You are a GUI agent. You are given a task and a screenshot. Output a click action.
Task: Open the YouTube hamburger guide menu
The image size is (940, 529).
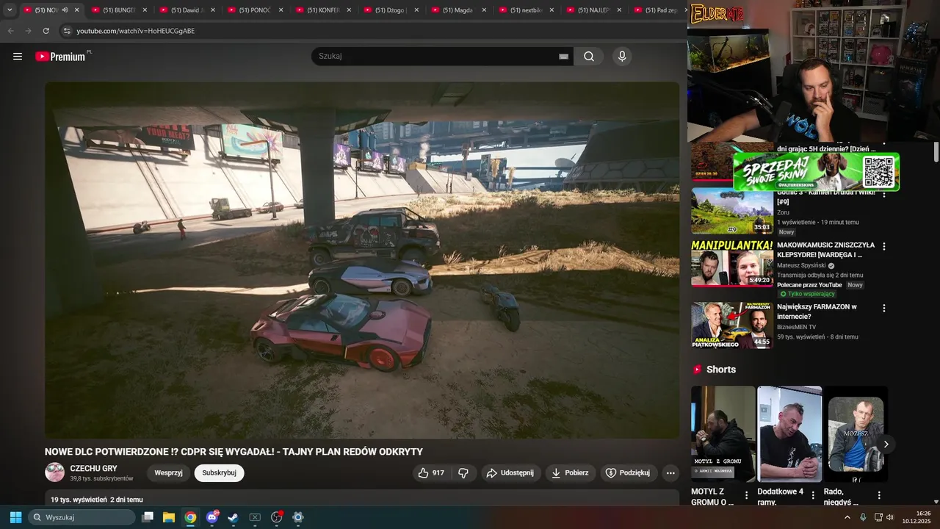click(x=18, y=57)
